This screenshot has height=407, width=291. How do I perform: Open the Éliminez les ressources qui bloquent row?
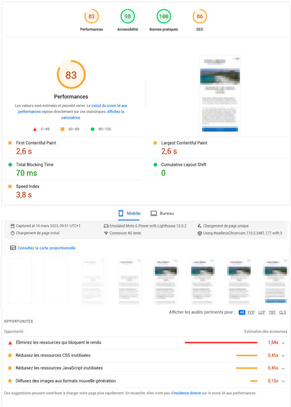click(x=145, y=343)
